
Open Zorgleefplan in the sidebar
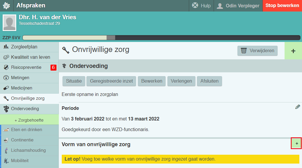(x=24, y=47)
